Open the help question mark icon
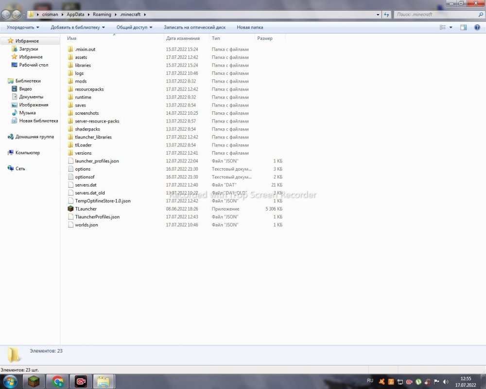Viewport: 486px width, 389px height. 477,27
